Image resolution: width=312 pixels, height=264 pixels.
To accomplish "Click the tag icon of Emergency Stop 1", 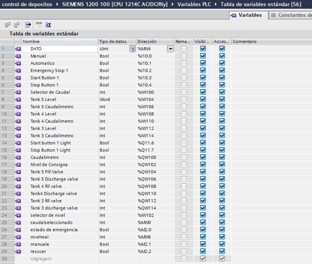I will [x=18, y=70].
